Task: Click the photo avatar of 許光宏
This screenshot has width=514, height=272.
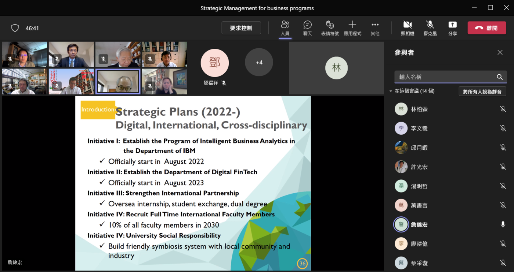Action: [401, 167]
